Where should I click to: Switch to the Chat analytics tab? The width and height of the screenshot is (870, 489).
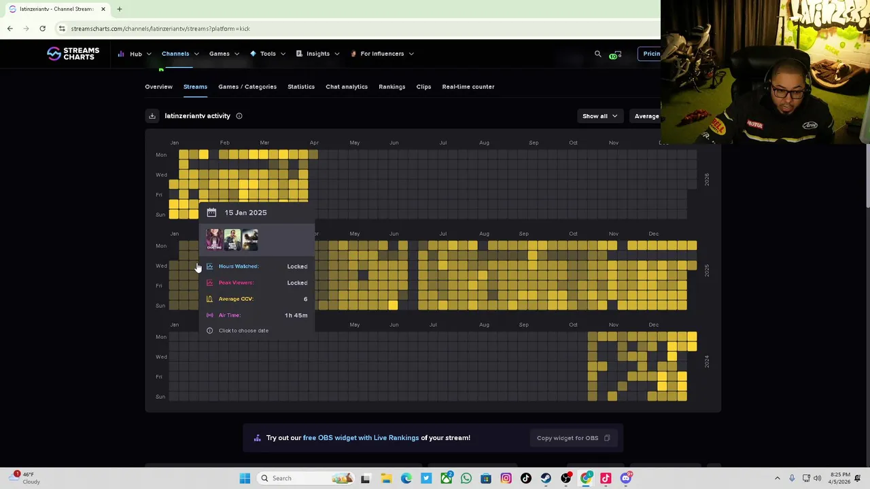tap(347, 87)
